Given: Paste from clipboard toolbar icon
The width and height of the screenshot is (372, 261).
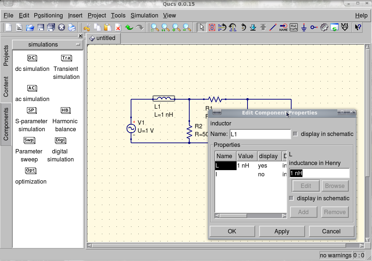Looking at the screenshot, I should click(108, 28).
